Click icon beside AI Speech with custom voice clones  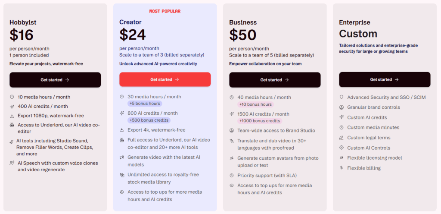point(12,163)
